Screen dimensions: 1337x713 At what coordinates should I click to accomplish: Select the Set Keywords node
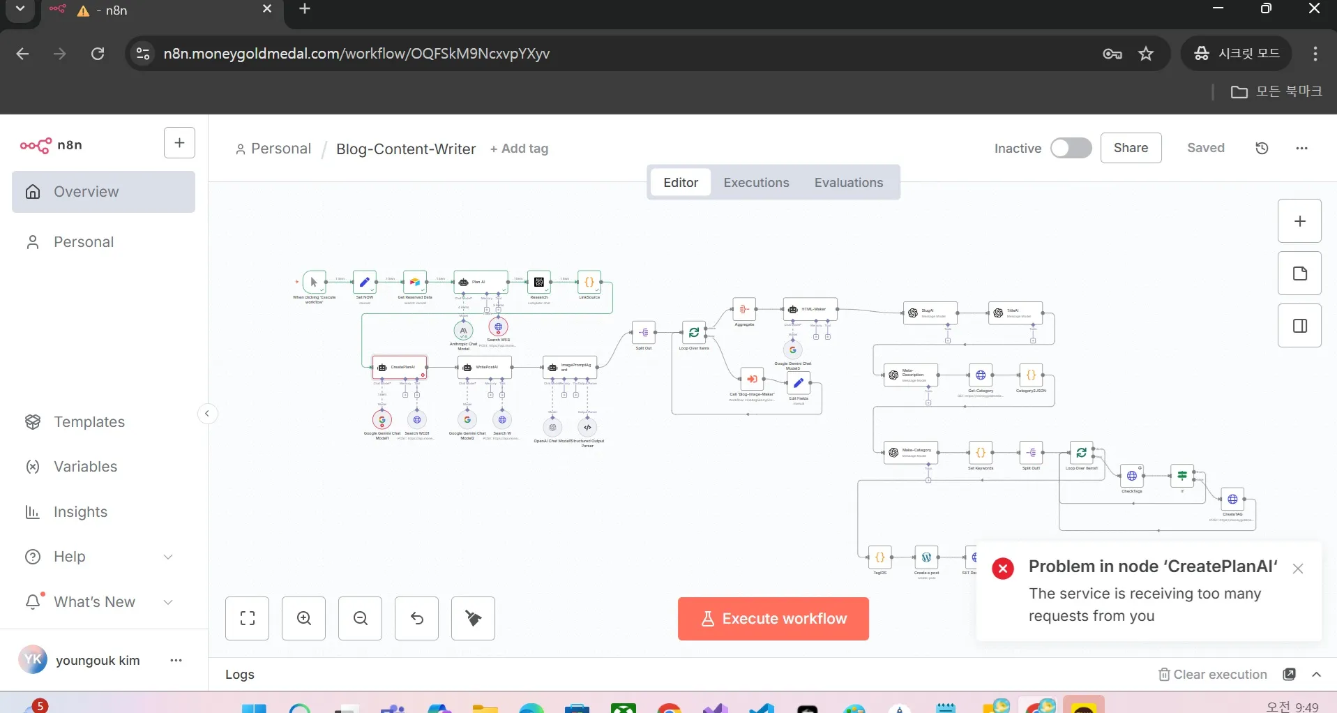981,453
